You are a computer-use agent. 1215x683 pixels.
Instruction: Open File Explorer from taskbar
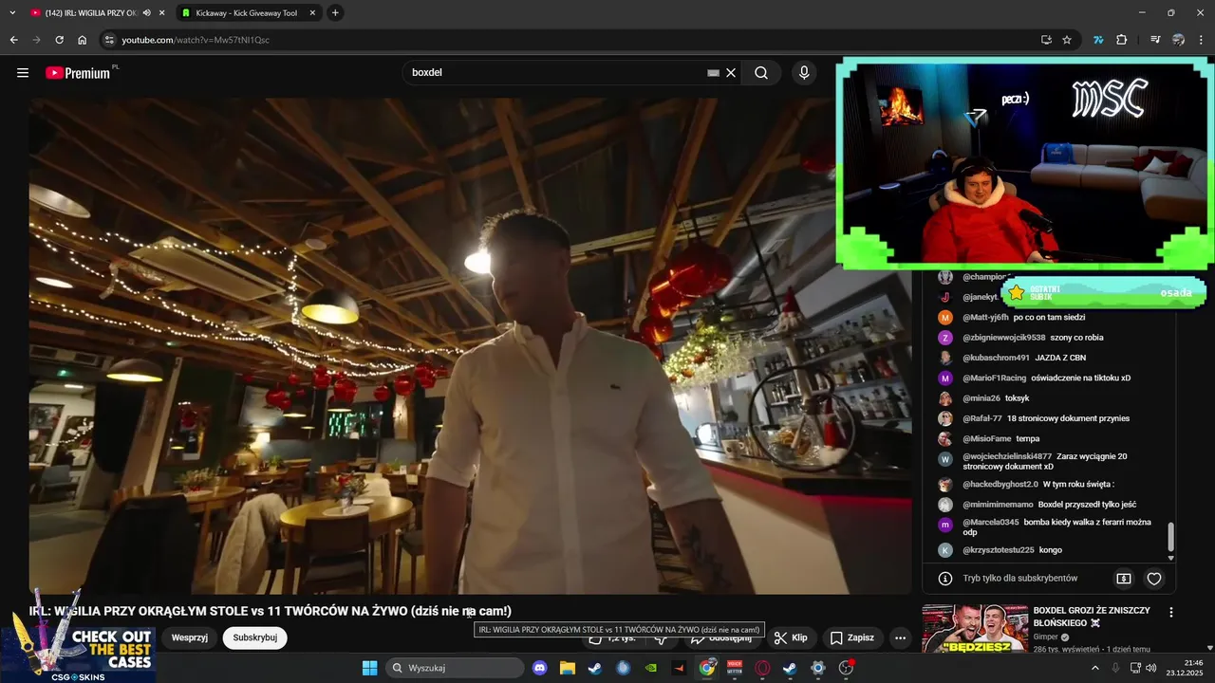point(568,668)
